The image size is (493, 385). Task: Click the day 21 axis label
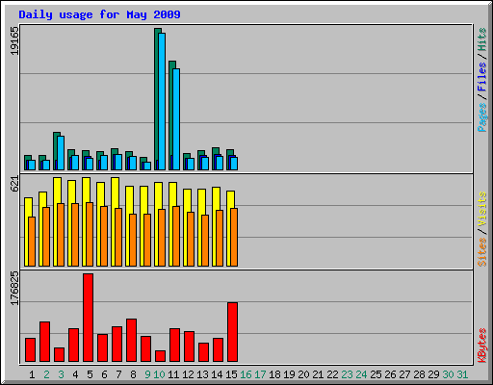pyautogui.click(x=318, y=374)
